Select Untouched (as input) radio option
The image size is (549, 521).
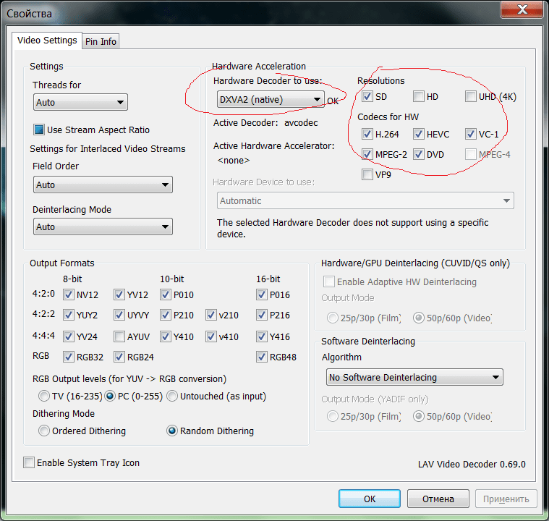pos(173,397)
